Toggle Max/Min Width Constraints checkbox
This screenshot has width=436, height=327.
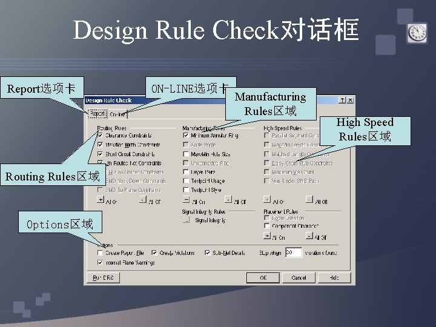coord(100,145)
